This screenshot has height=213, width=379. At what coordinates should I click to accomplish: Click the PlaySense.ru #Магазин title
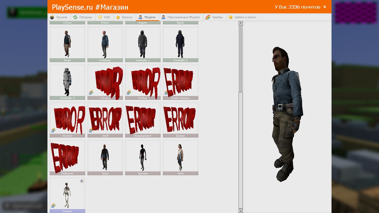coord(90,7)
